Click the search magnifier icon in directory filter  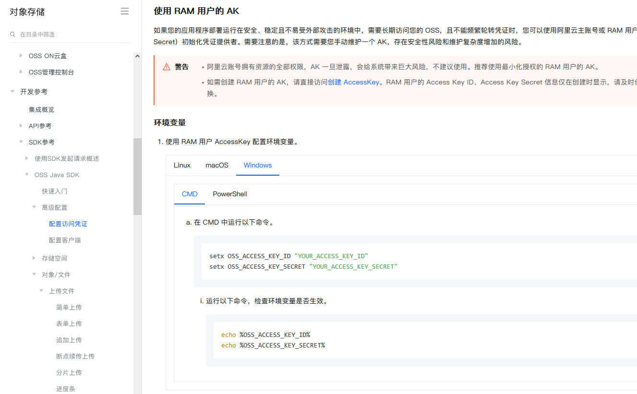[x=12, y=35]
